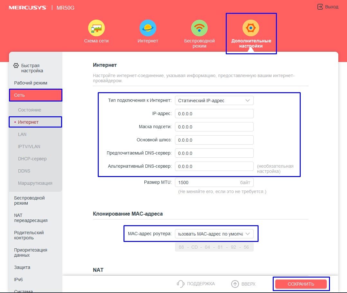Go to DHCP-сервер in the sidebar
The image size is (347, 293).
click(x=32, y=159)
